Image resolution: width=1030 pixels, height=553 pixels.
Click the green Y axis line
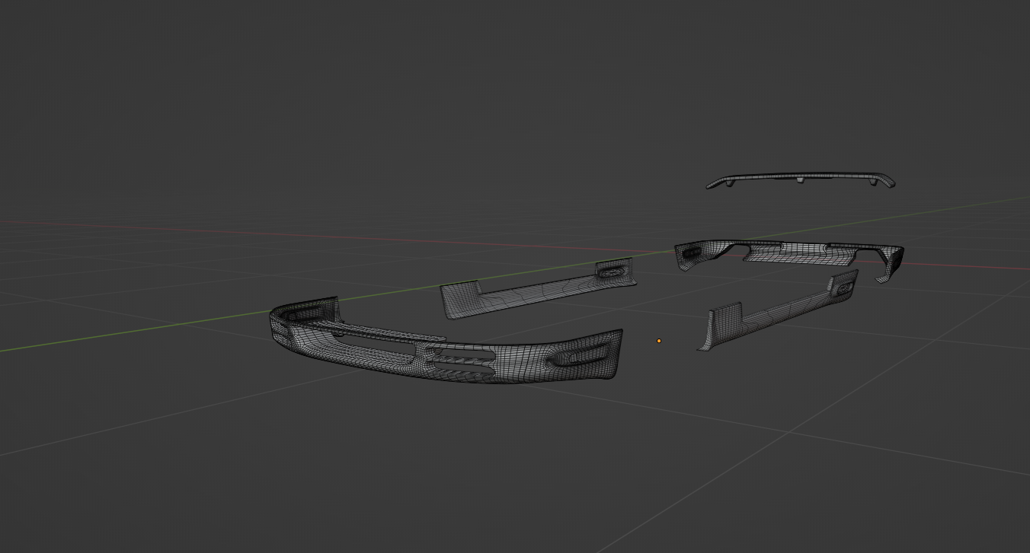(152, 329)
